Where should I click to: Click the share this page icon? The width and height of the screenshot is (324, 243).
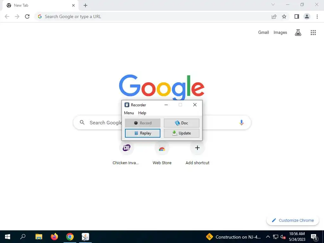(x=274, y=16)
